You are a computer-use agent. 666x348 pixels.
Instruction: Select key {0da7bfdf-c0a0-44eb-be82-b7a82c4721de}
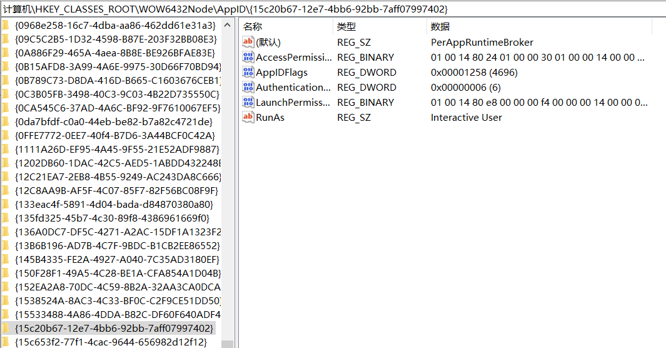click(x=113, y=121)
